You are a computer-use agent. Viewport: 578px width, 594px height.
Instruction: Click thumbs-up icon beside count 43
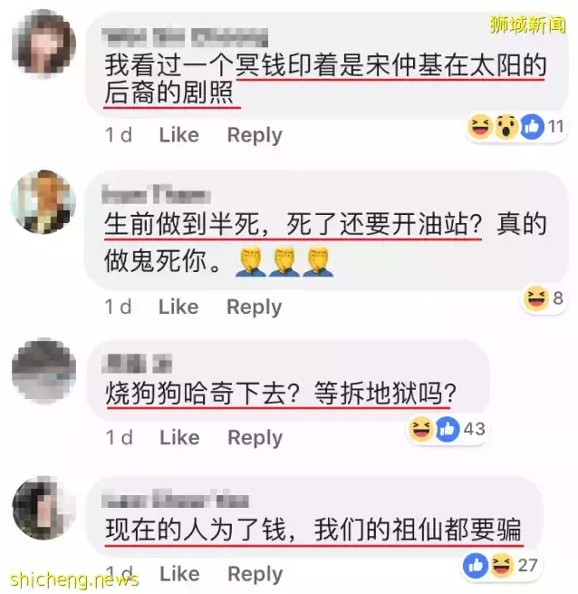[448, 429]
